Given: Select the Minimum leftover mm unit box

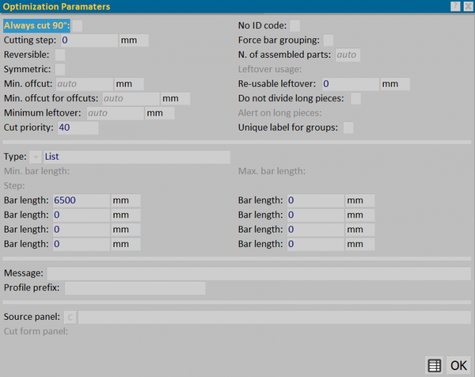Looking at the screenshot, I should [160, 113].
